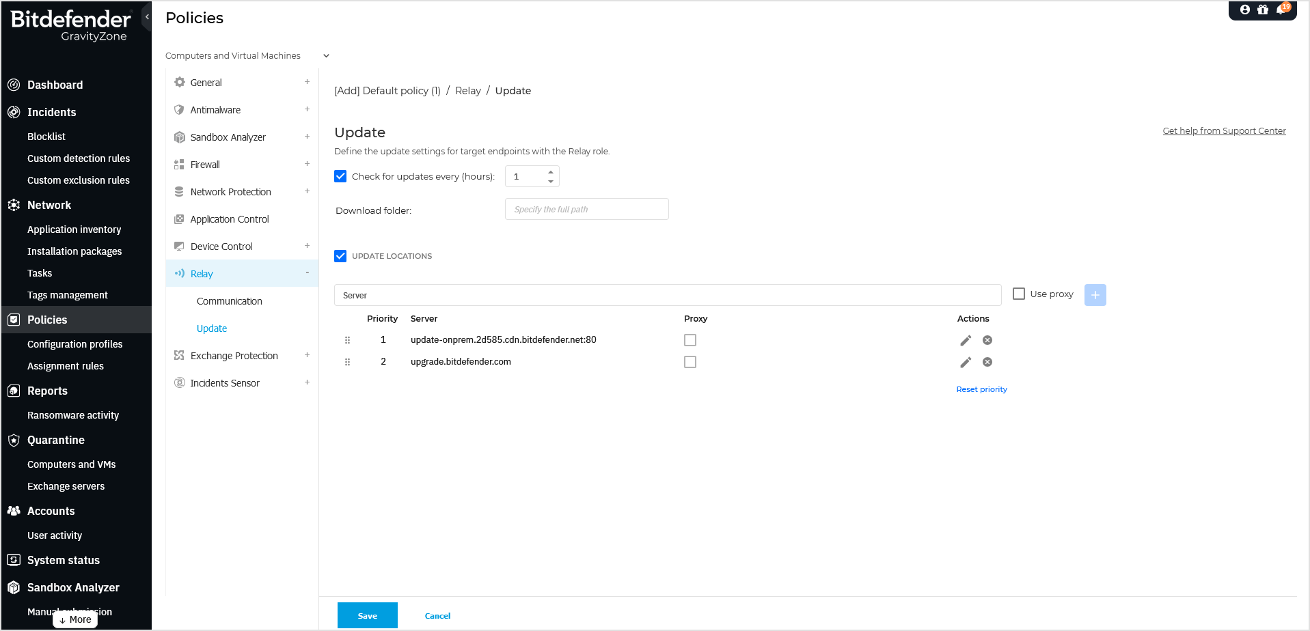Click the plus button to add server
This screenshot has width=1310, height=631.
[x=1095, y=295]
